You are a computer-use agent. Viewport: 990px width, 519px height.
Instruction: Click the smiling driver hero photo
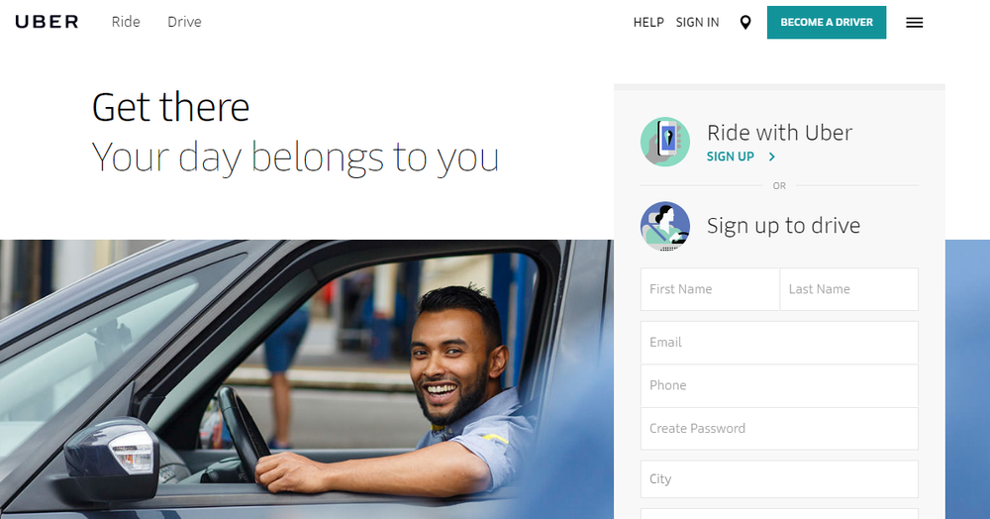(x=307, y=378)
